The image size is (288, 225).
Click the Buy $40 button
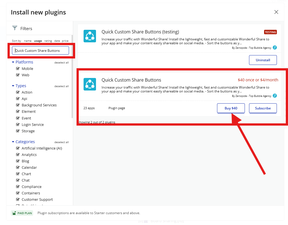[231, 108]
